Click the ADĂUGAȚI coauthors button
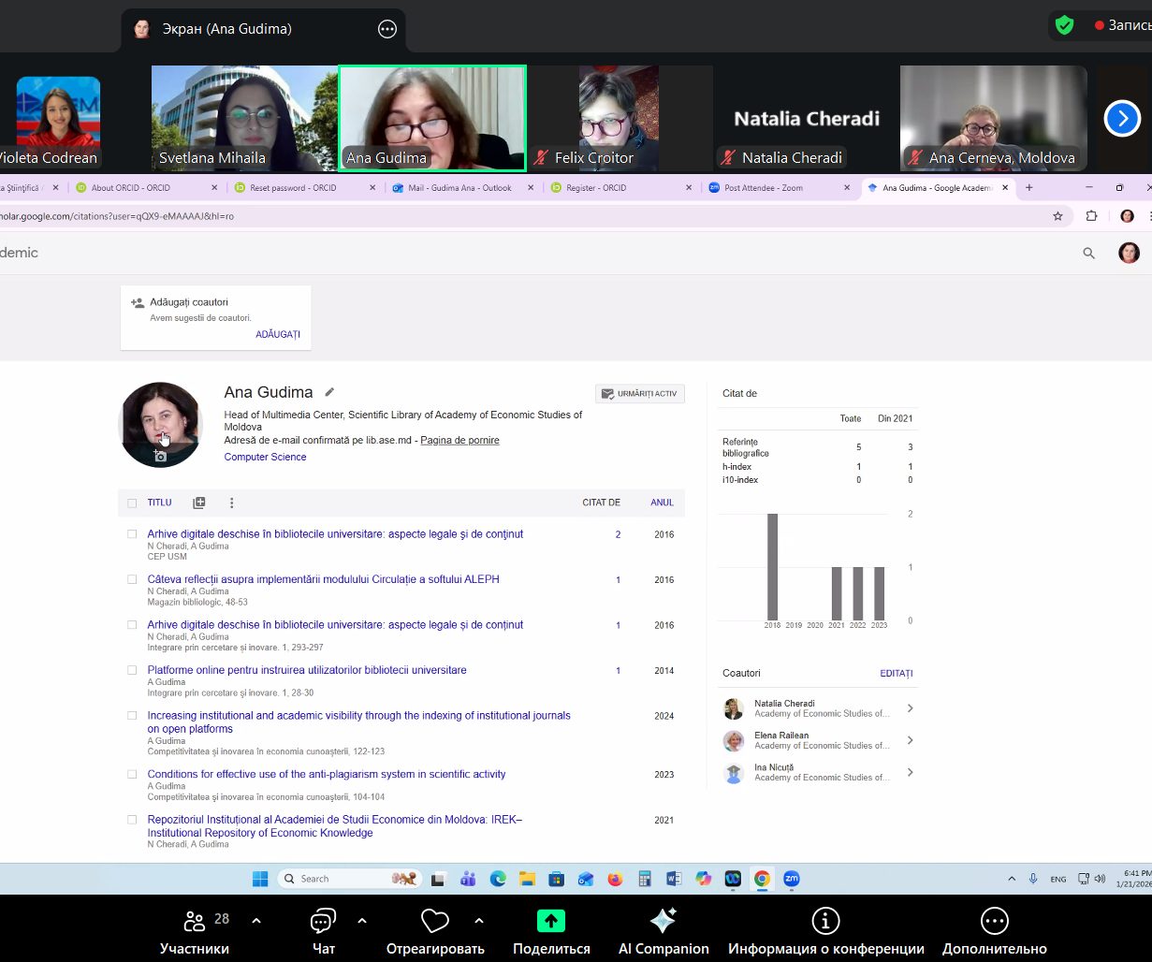The image size is (1152, 962). click(278, 334)
